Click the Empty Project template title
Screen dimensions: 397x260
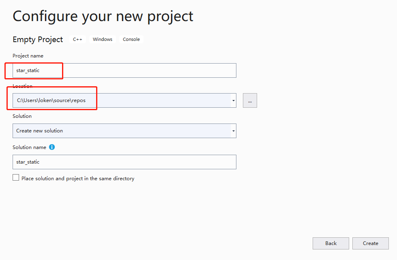click(x=38, y=39)
